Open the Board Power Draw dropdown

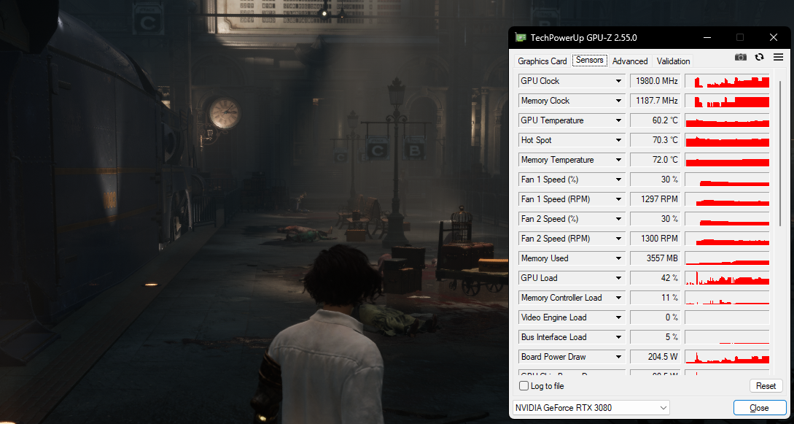coord(619,357)
